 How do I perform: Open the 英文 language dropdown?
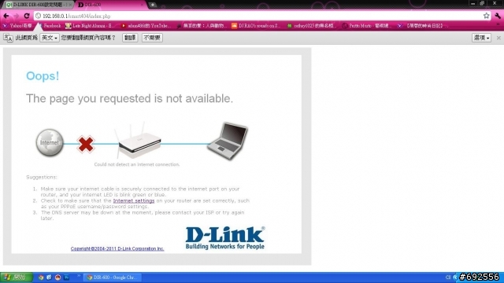coord(50,38)
